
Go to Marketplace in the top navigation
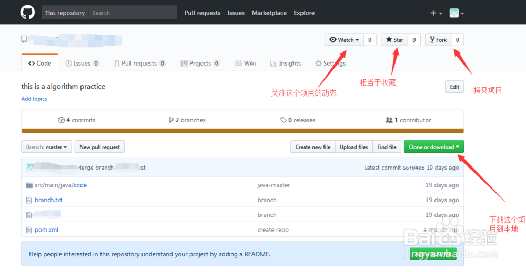269,13
